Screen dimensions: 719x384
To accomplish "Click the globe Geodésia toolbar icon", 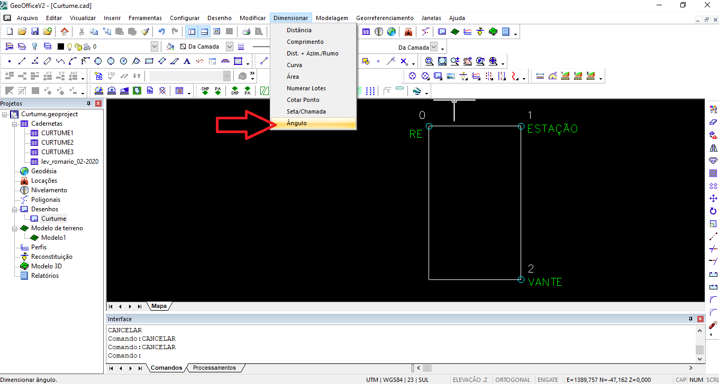I will (x=391, y=32).
